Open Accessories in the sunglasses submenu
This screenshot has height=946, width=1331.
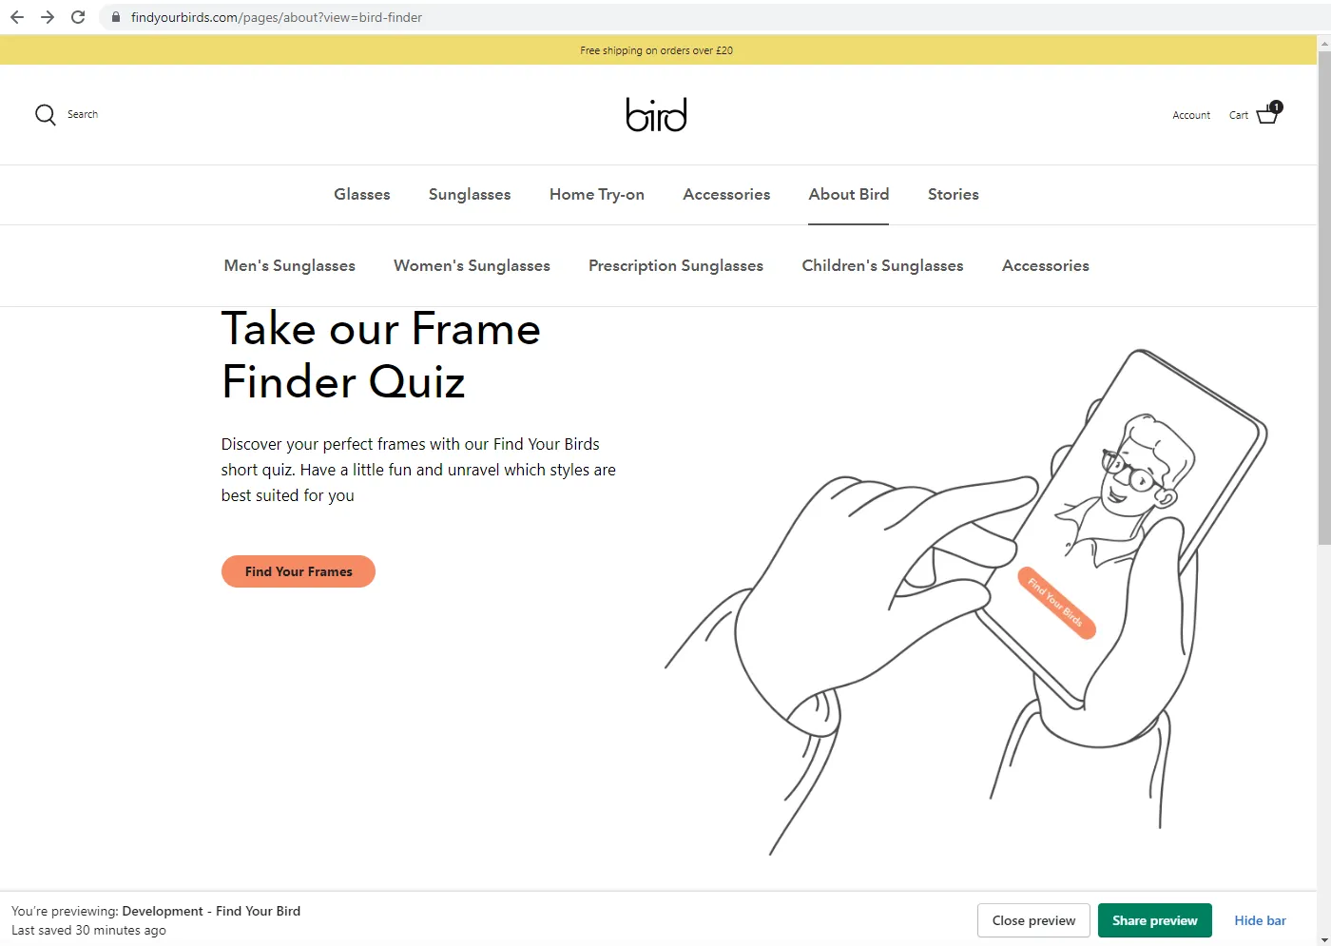click(1046, 265)
